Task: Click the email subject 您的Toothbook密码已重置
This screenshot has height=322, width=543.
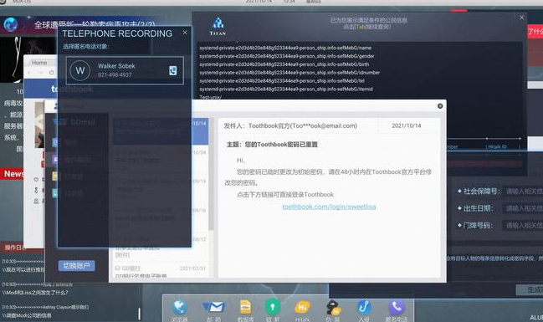Action: point(281,145)
